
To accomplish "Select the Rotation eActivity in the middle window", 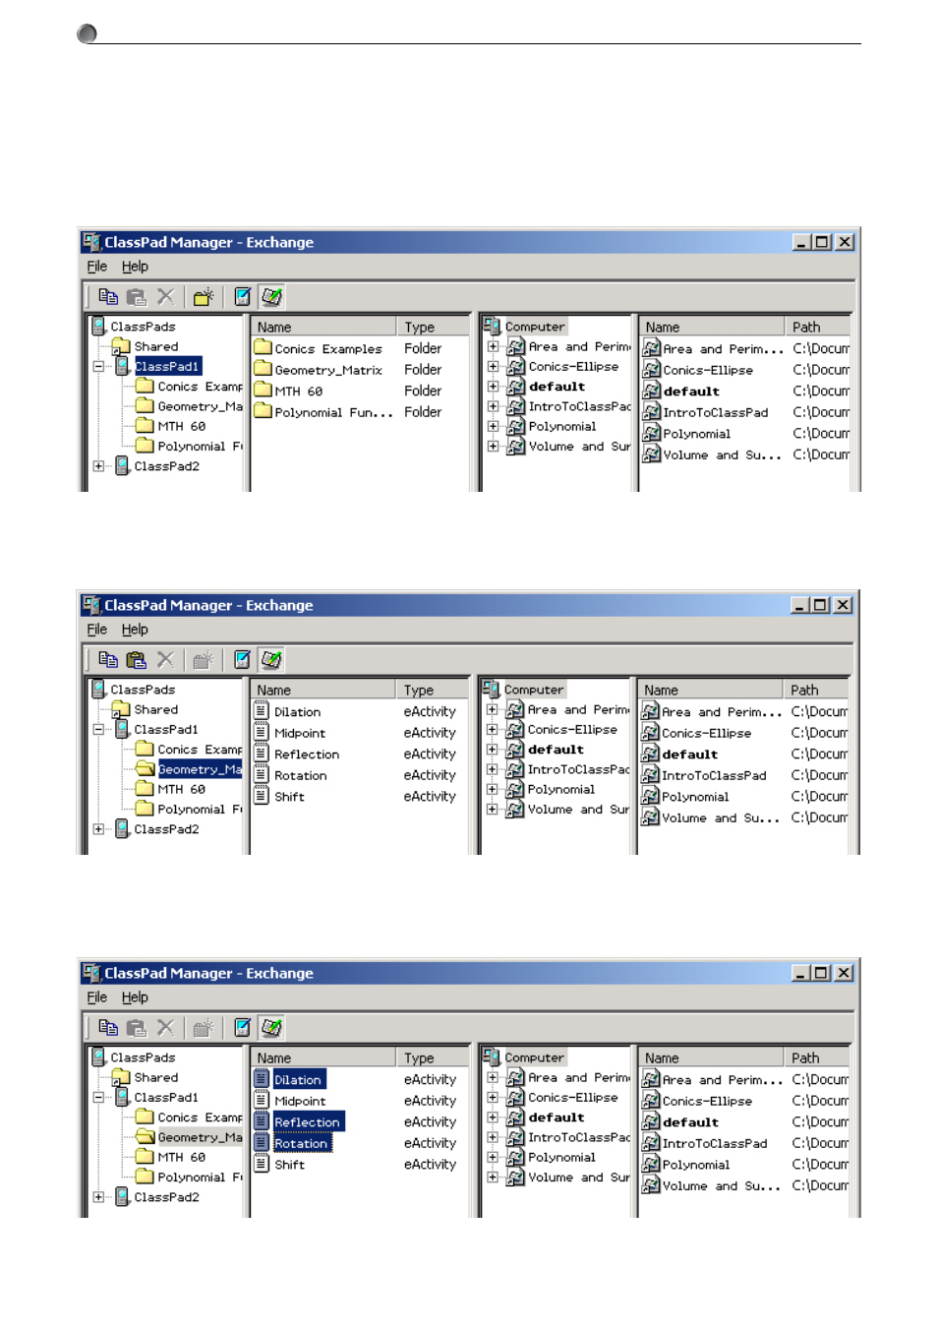I will tap(301, 775).
